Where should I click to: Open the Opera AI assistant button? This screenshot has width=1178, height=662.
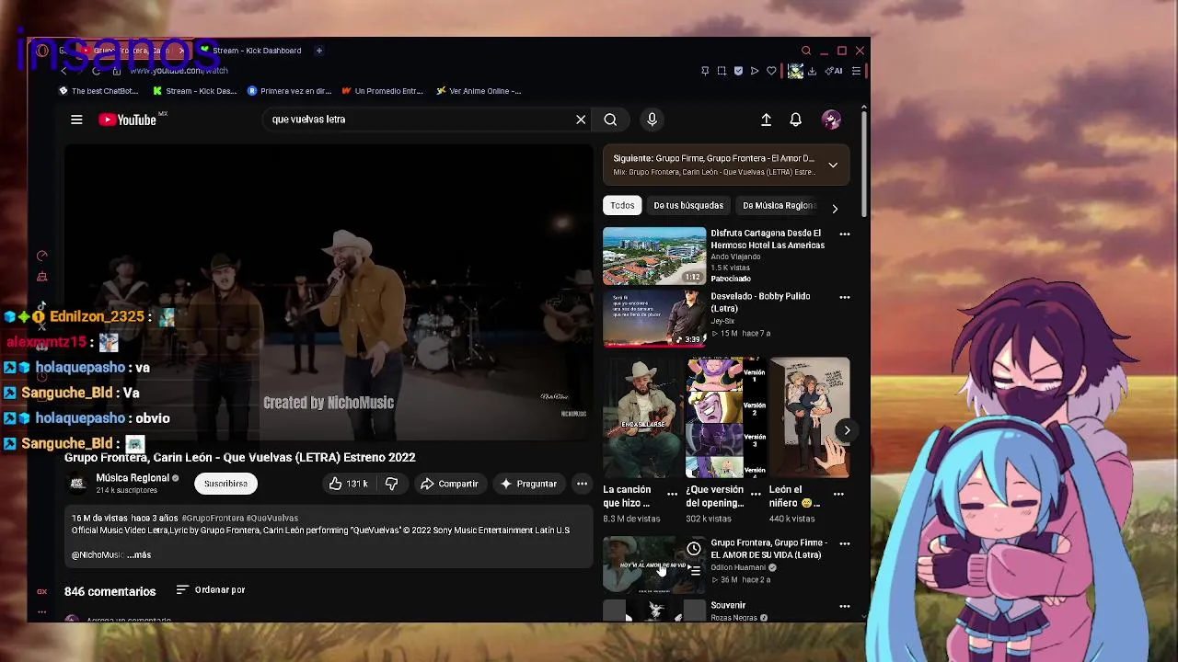pos(834,71)
